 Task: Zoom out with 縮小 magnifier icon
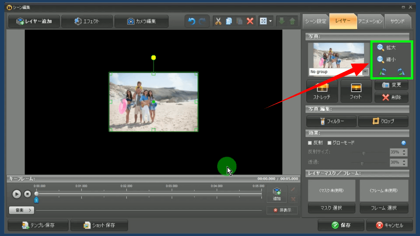click(380, 59)
